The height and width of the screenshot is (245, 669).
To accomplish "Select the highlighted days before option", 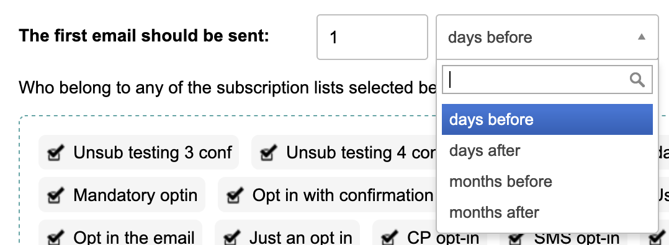I will (x=547, y=119).
